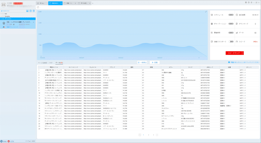Open the ログ tab
Image resolution: width=261 pixels, height=143 pixels.
(51, 63)
